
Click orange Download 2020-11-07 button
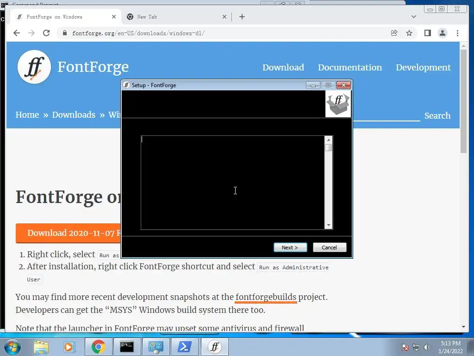pyautogui.click(x=69, y=233)
